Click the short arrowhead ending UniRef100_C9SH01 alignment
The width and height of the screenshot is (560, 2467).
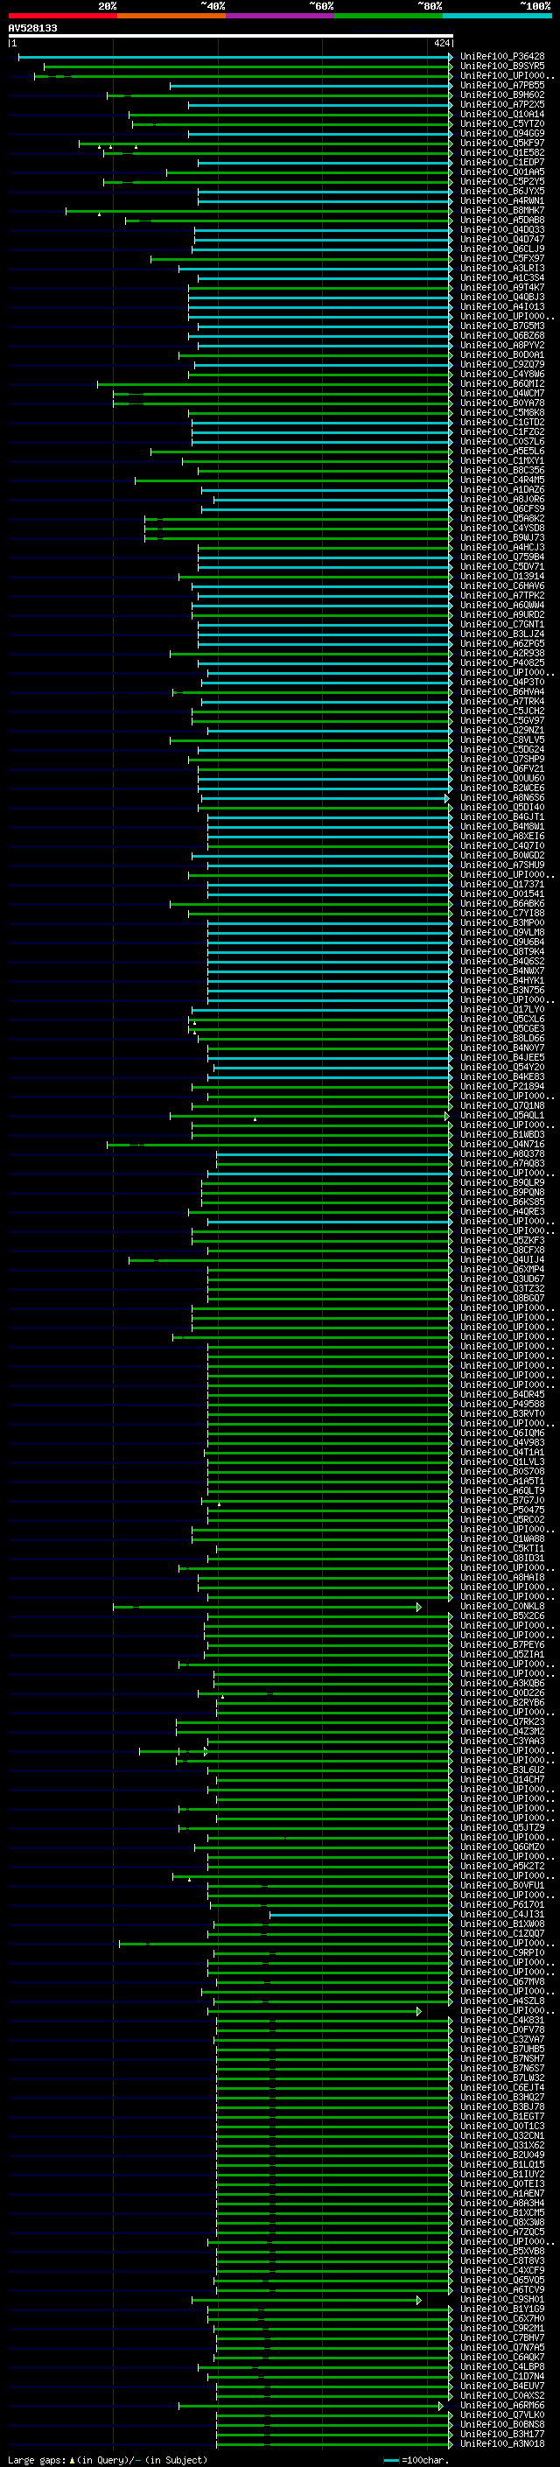point(419,2299)
